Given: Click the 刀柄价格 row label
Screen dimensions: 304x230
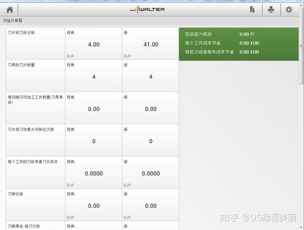Looking at the screenshot, I should 15,194.
